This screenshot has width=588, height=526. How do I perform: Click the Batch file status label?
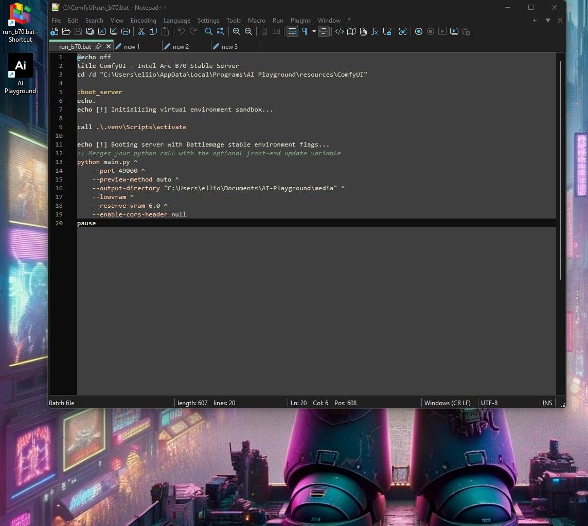click(x=62, y=403)
